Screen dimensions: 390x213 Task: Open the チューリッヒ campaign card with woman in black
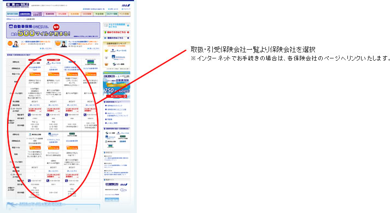[77, 45]
